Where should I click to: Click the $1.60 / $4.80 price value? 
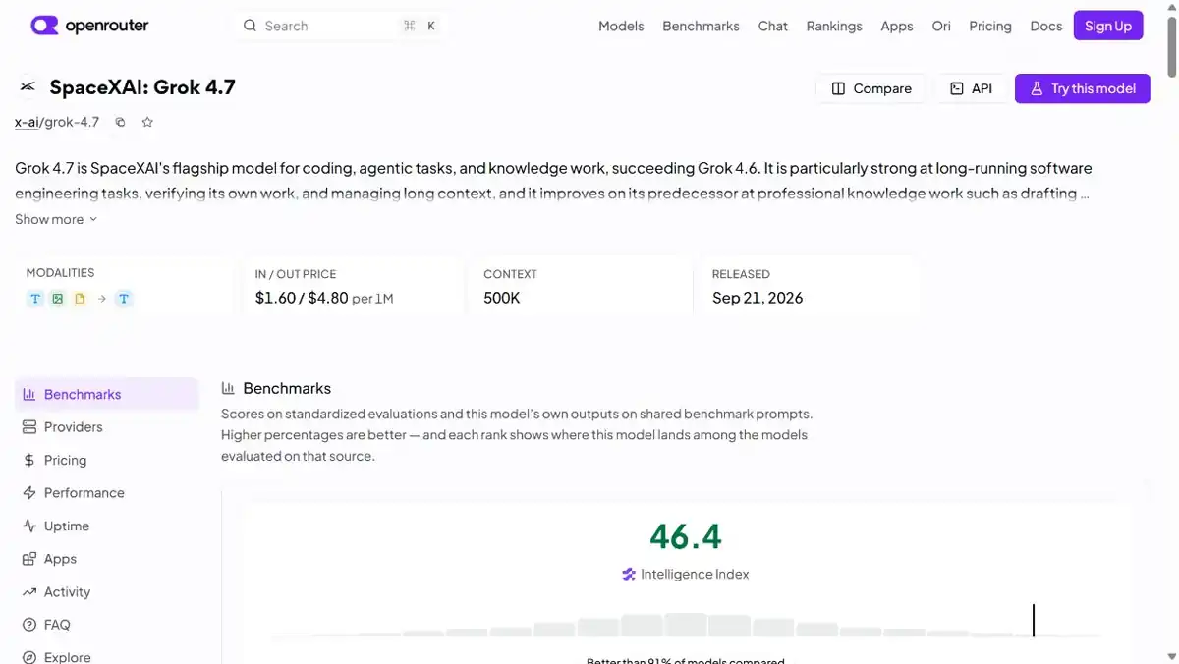(x=302, y=298)
